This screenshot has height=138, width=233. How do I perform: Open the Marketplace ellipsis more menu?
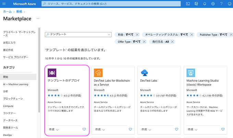pyautogui.click(x=38, y=19)
